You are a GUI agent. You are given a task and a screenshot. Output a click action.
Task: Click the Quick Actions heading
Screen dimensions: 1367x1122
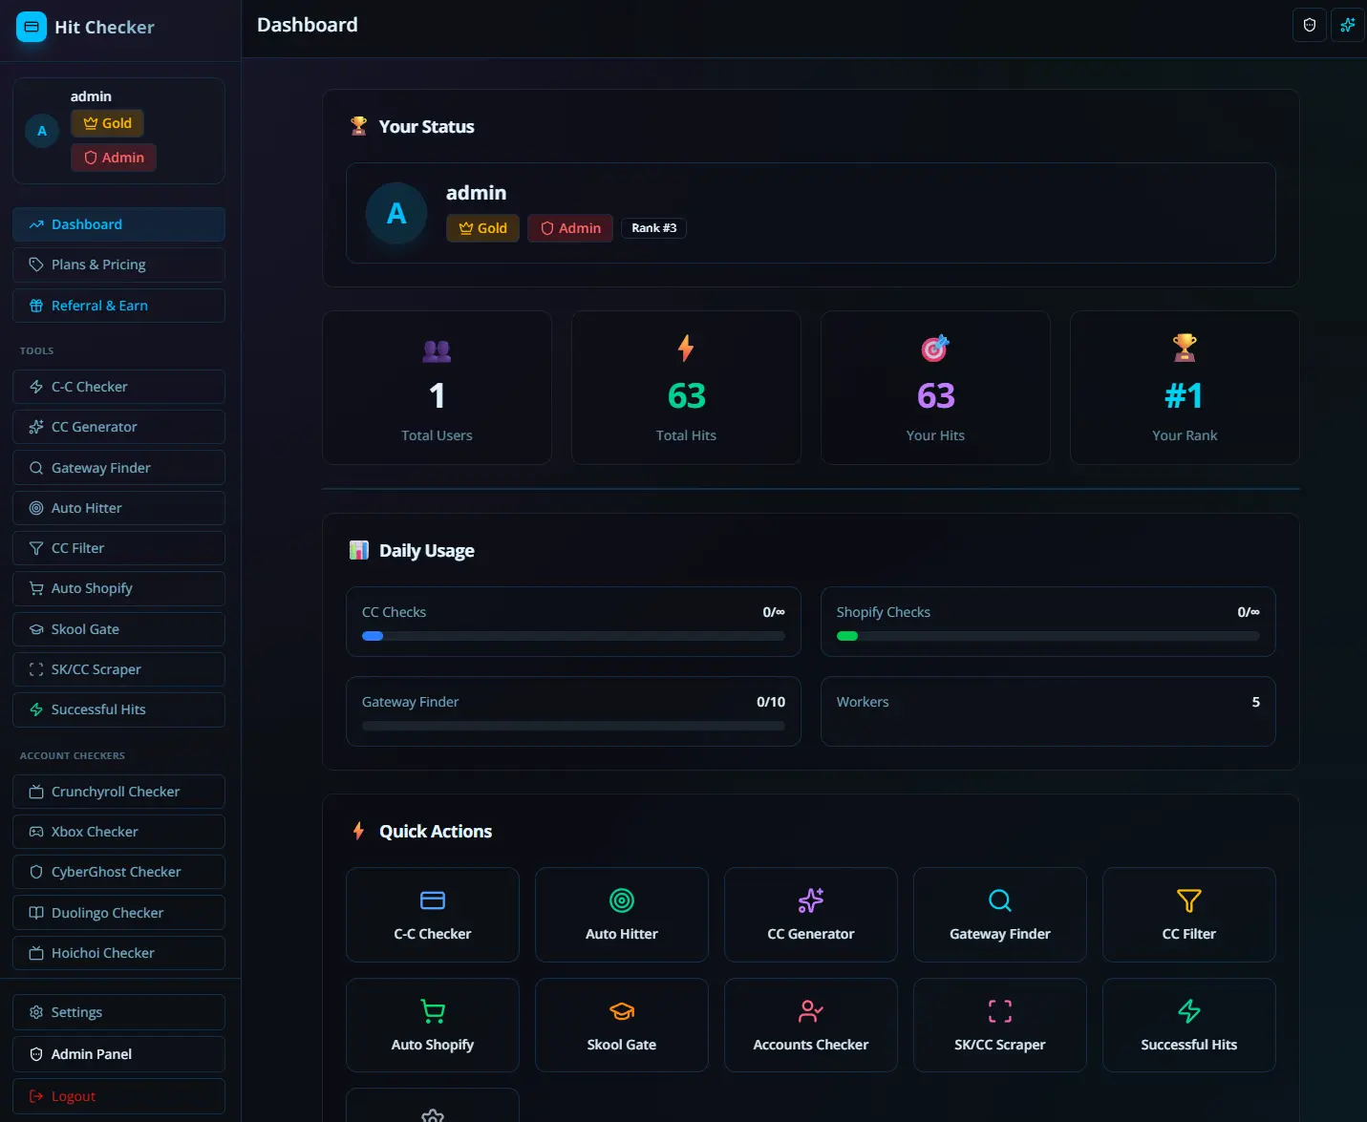pyautogui.click(x=436, y=832)
